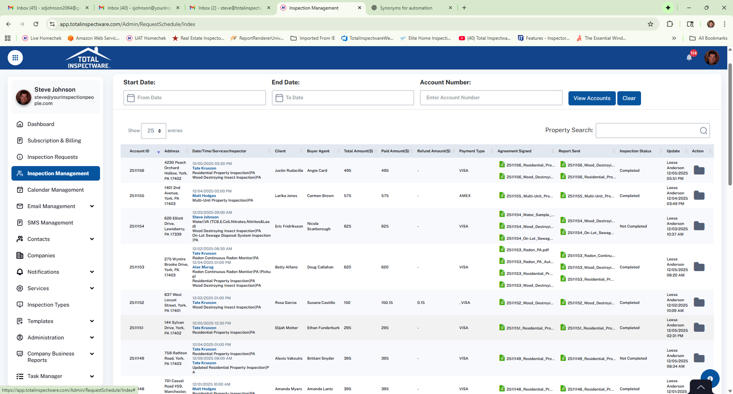Open Inspection Requests in sidebar
The image size is (733, 394).
coord(52,157)
